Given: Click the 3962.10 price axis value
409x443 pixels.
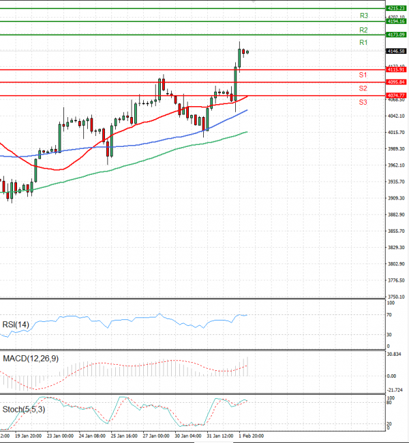Looking at the screenshot, I should (x=396, y=165).
